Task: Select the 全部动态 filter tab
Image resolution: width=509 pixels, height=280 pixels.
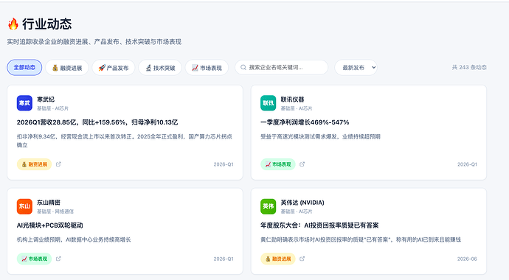Action: pyautogui.click(x=24, y=67)
